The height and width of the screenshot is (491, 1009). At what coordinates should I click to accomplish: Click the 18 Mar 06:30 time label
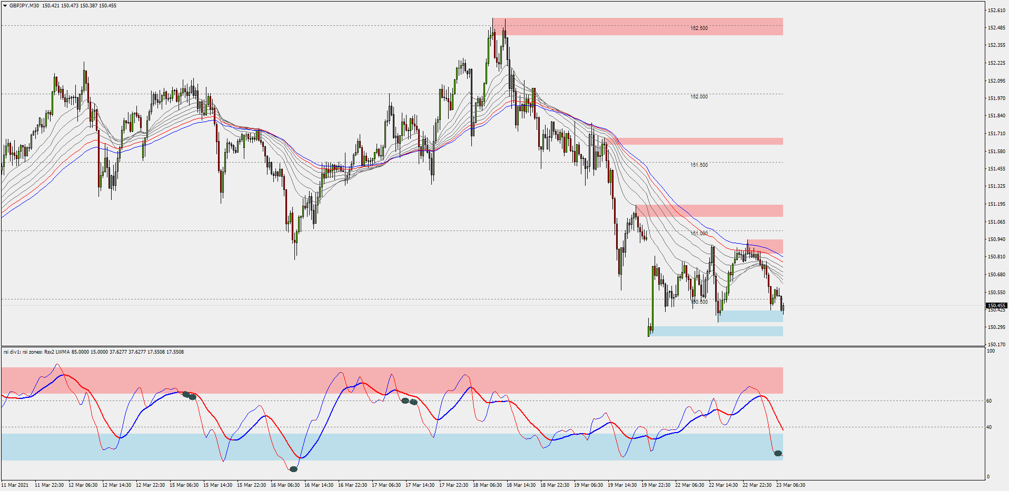click(x=487, y=485)
